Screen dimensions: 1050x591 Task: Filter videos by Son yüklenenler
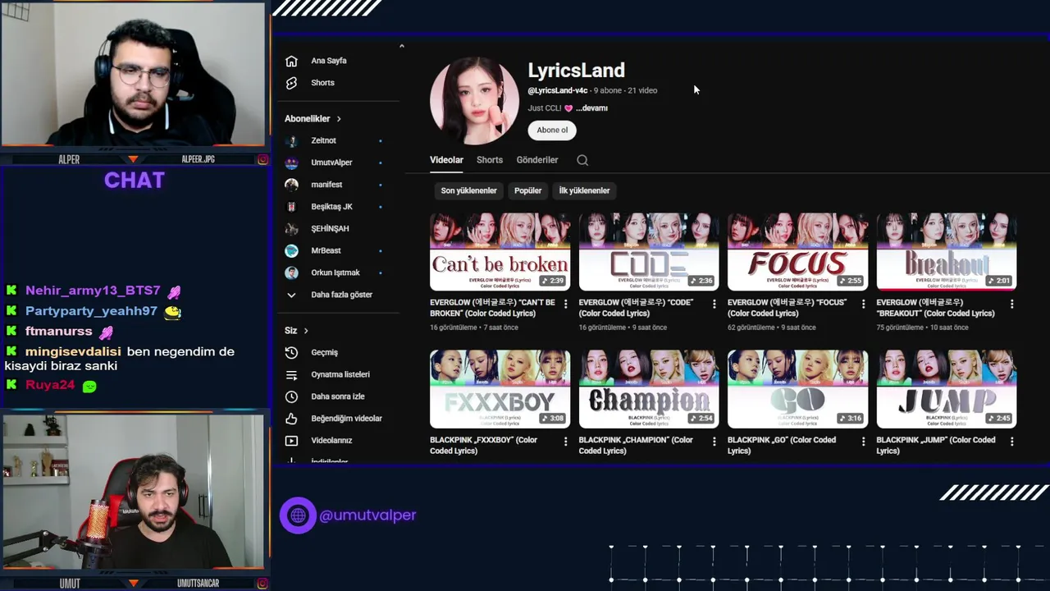469,190
